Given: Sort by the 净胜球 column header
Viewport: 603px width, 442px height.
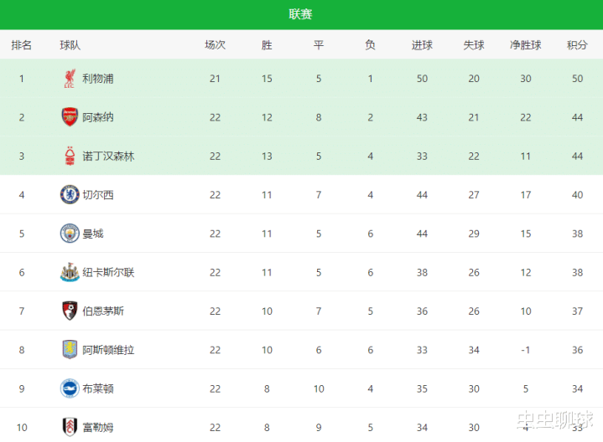Looking at the screenshot, I should click(x=526, y=45).
